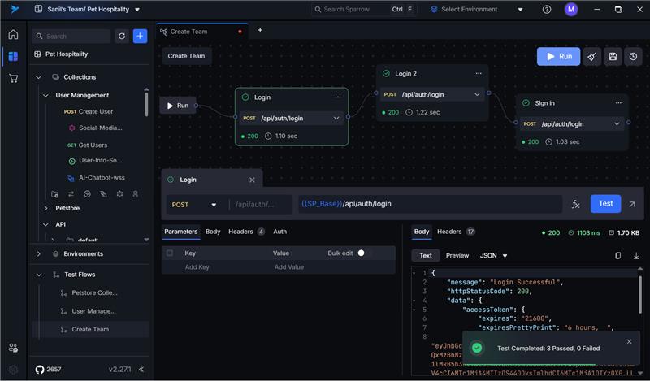Collapse the API collection
Screen dimensions: 650x381
click(x=45, y=224)
